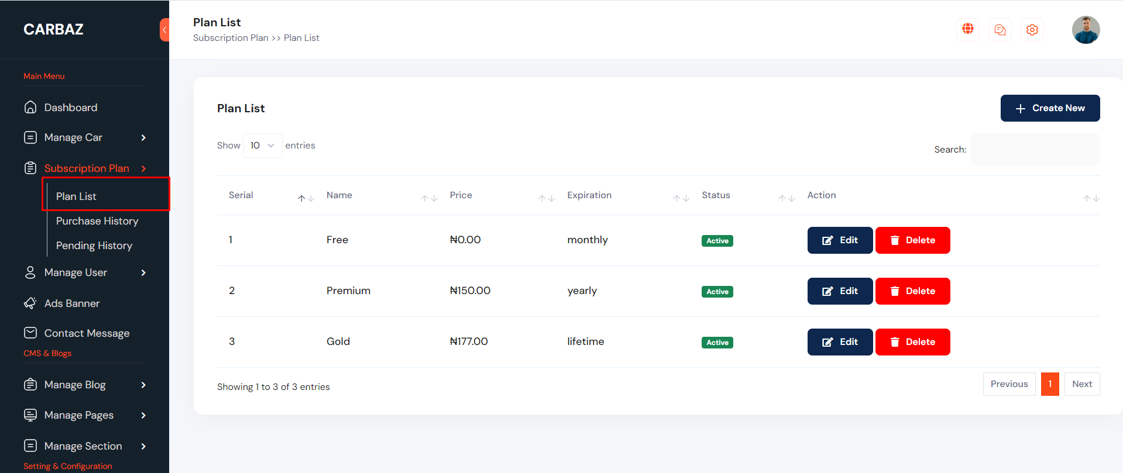The height and width of the screenshot is (473, 1123).
Task: Open the chat messages icon
Action: [x=1000, y=30]
